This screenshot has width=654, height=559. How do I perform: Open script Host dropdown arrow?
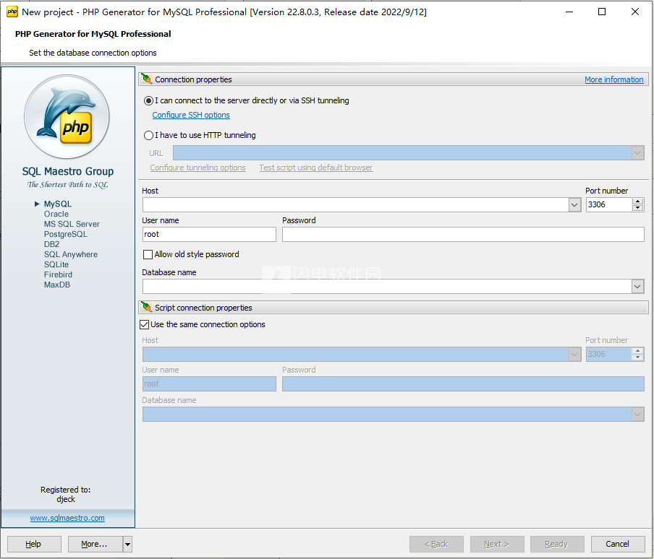click(x=574, y=354)
